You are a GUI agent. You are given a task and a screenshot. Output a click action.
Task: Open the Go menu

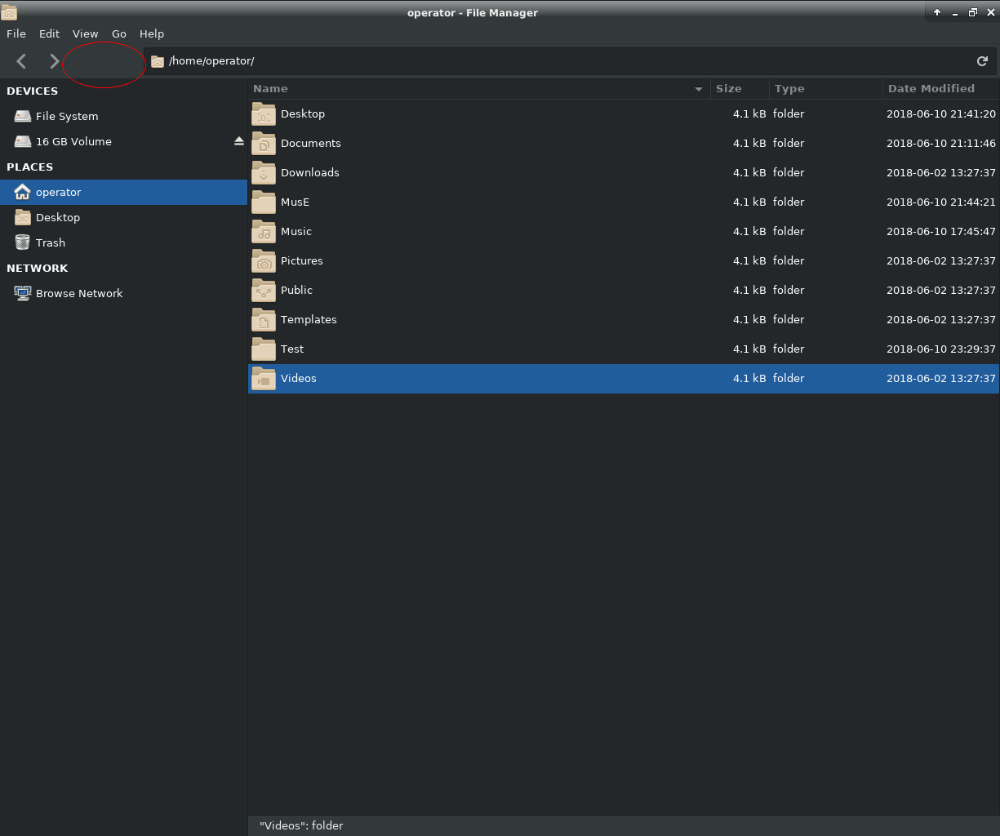pyautogui.click(x=119, y=33)
